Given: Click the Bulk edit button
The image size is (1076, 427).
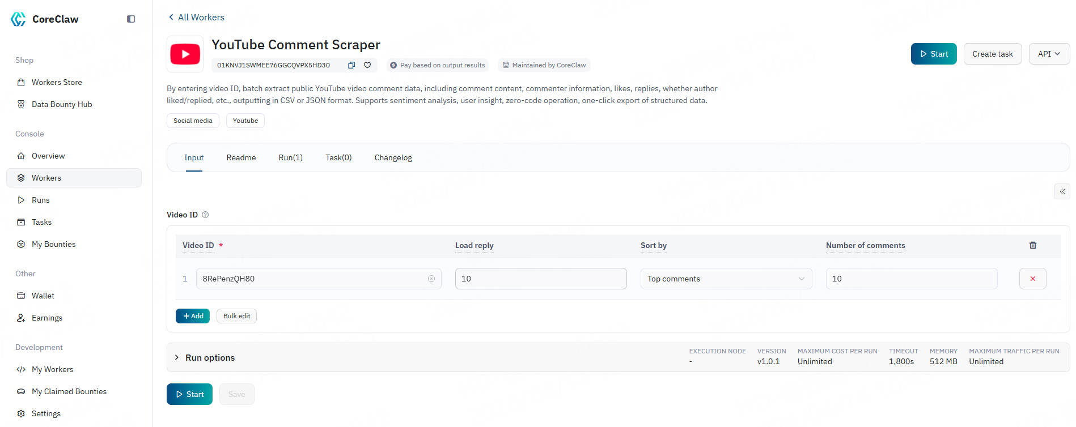Looking at the screenshot, I should pos(236,316).
